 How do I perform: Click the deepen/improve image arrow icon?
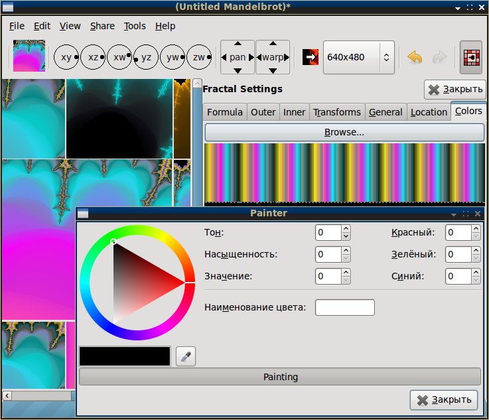(311, 57)
